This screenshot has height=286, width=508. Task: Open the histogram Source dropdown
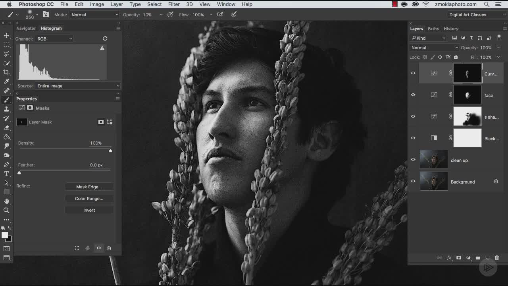(77, 86)
